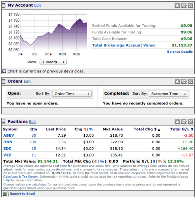The image size is (196, 199).
Task: Open the Open orders Sort By dropdown
Action: tap(72, 94)
